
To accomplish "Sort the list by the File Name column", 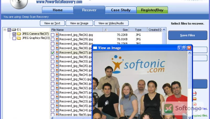I will tap(77, 30).
